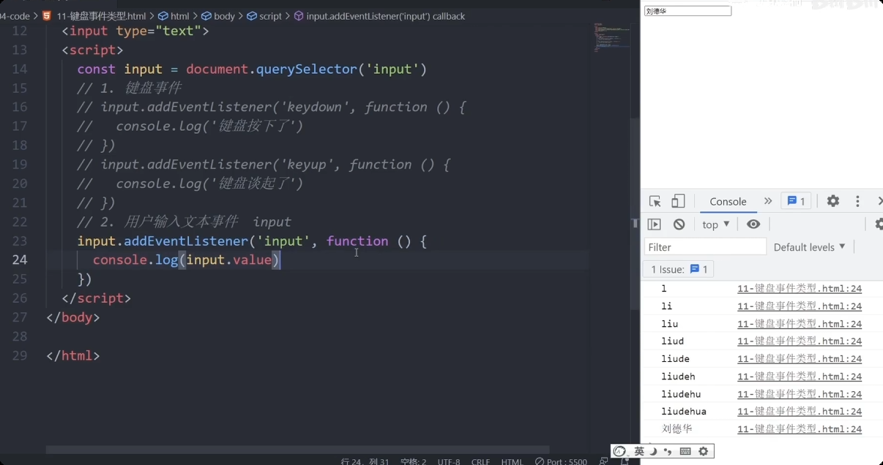This screenshot has width=883, height=465.
Task: Open source link beside the 'liud' log
Action: click(x=800, y=341)
